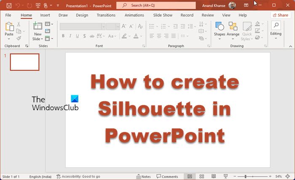295x180 pixels.
Task: Toggle Italic formatting
Action: click(70, 36)
